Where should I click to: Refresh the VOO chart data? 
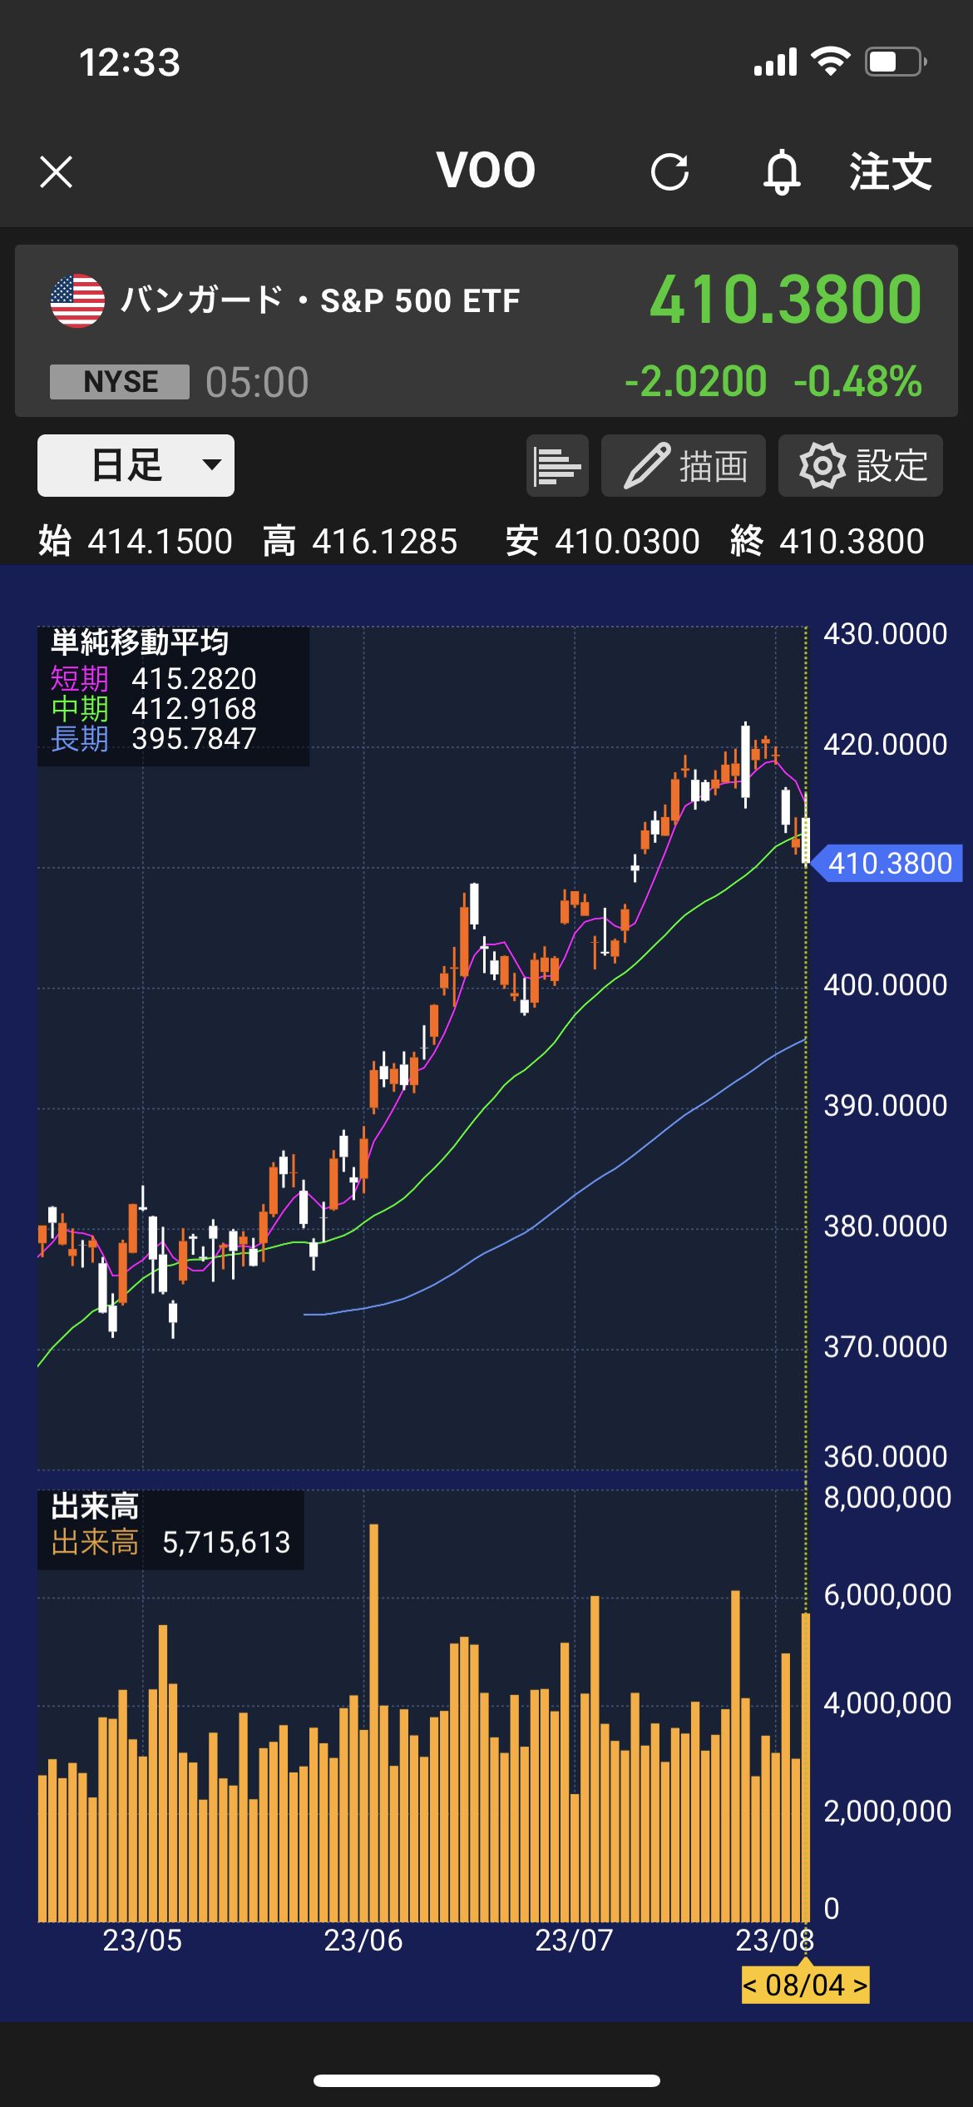click(669, 172)
